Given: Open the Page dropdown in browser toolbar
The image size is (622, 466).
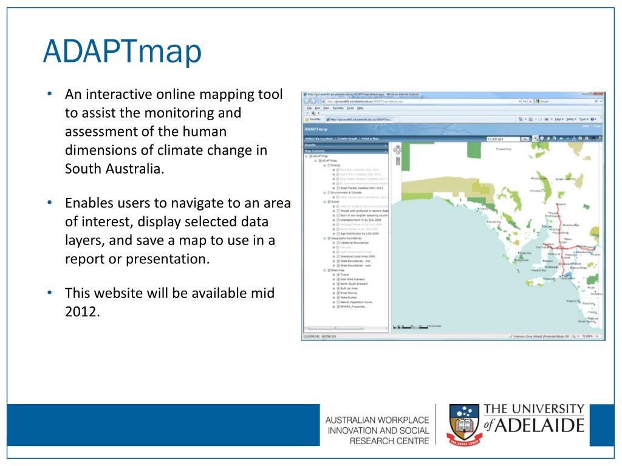Looking at the screenshot, I should pos(560,120).
